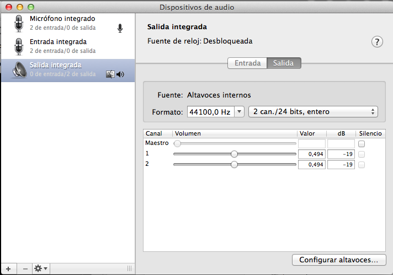Click the Salida integrada speaker icon
This screenshot has width=393, height=275.
[x=19, y=70]
